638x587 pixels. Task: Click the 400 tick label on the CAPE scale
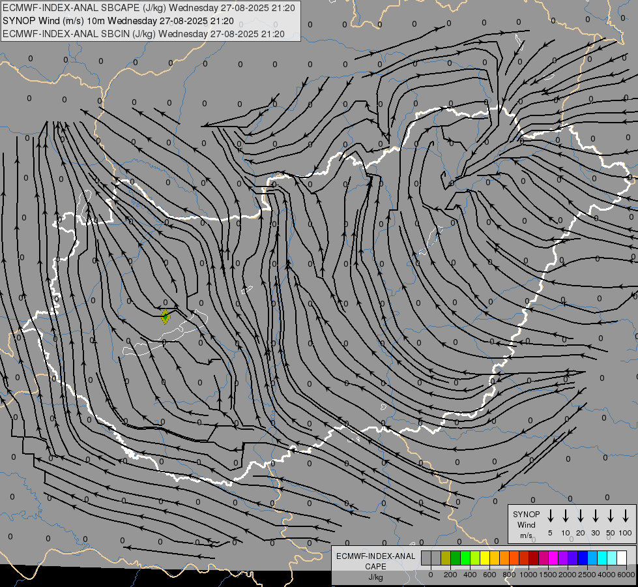click(470, 575)
